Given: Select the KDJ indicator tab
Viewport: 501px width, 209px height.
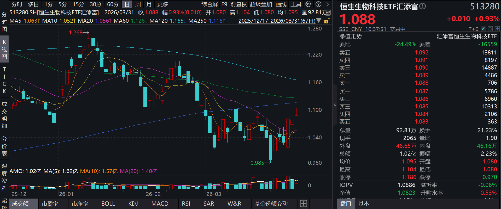Looking at the screenshot, I should click(x=133, y=204).
